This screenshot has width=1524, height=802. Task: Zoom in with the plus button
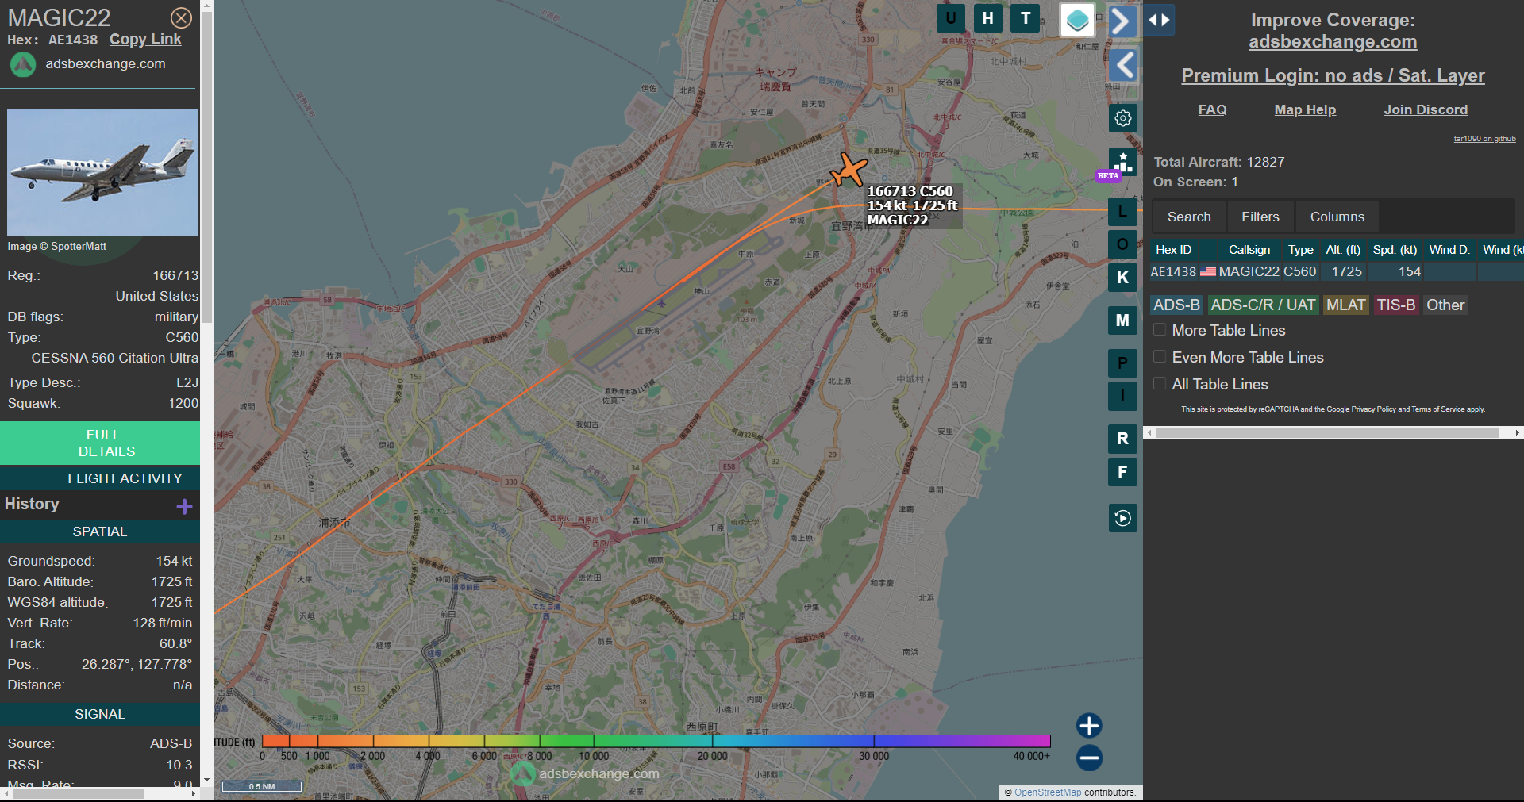click(x=1089, y=725)
